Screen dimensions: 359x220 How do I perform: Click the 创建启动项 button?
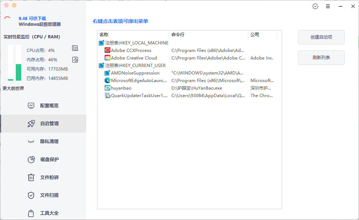[321, 37]
